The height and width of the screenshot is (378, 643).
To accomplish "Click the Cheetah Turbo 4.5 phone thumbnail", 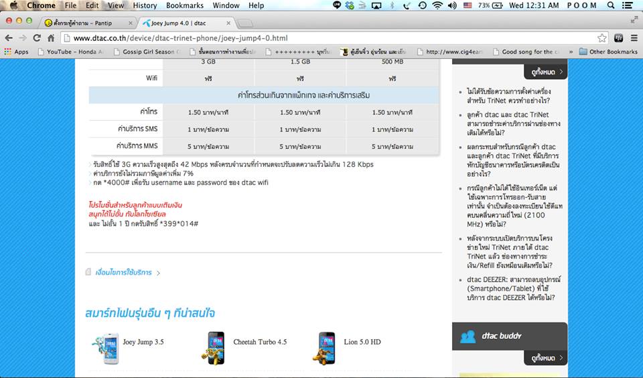I will tap(214, 348).
